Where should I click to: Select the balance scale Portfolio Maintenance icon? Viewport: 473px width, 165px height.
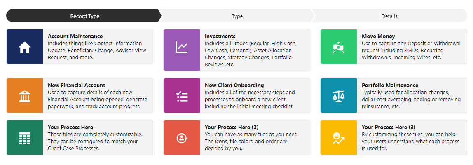[x=338, y=96]
